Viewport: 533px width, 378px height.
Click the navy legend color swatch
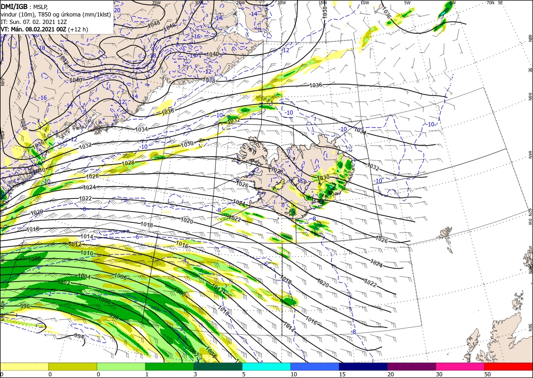click(363, 366)
